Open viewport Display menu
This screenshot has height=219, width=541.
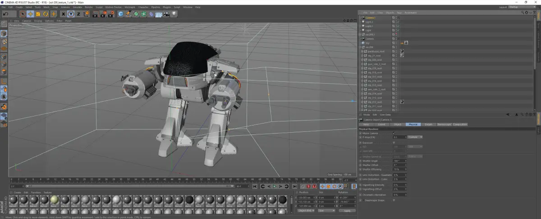(38, 21)
